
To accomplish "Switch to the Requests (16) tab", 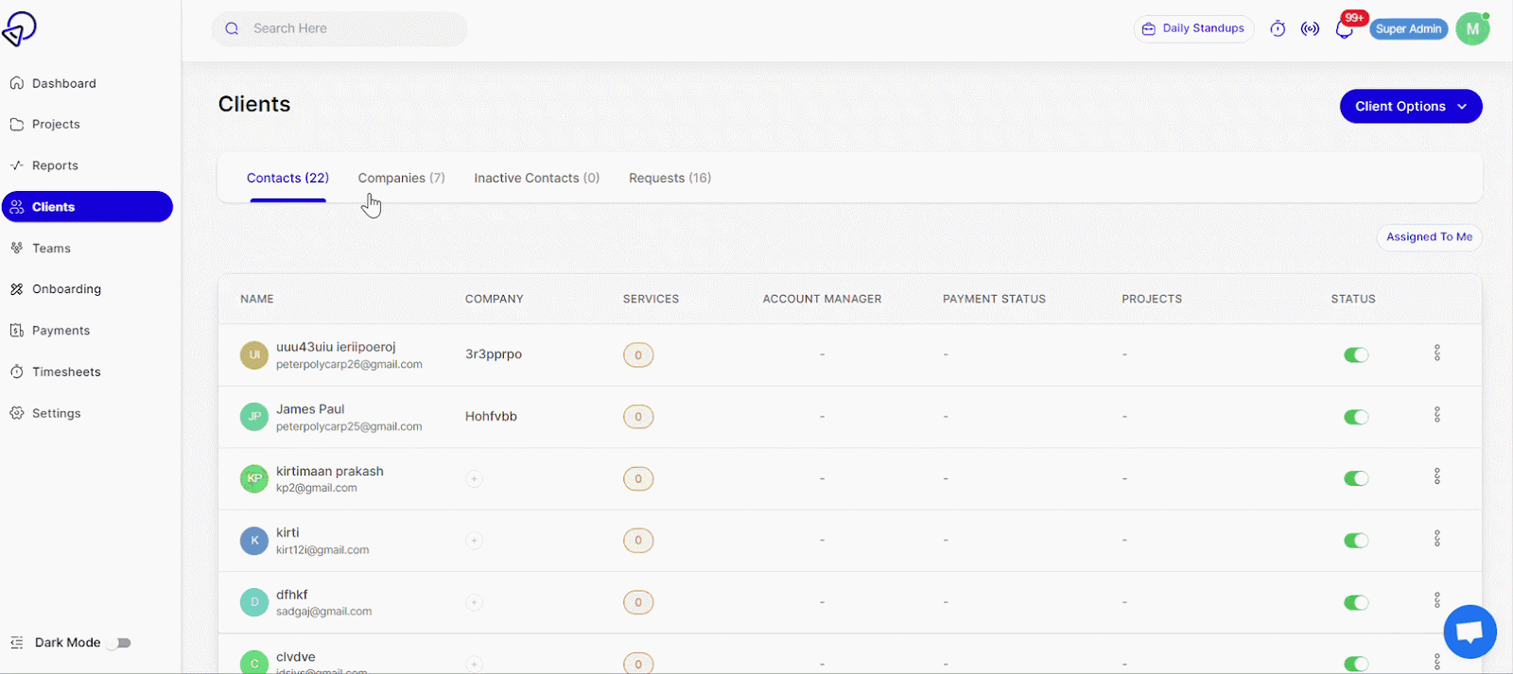I will [x=670, y=178].
